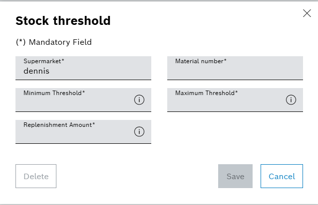Screen dimensions: 318x205
Task: Click the "Replenishment Amount*" label text
Action: pos(59,125)
